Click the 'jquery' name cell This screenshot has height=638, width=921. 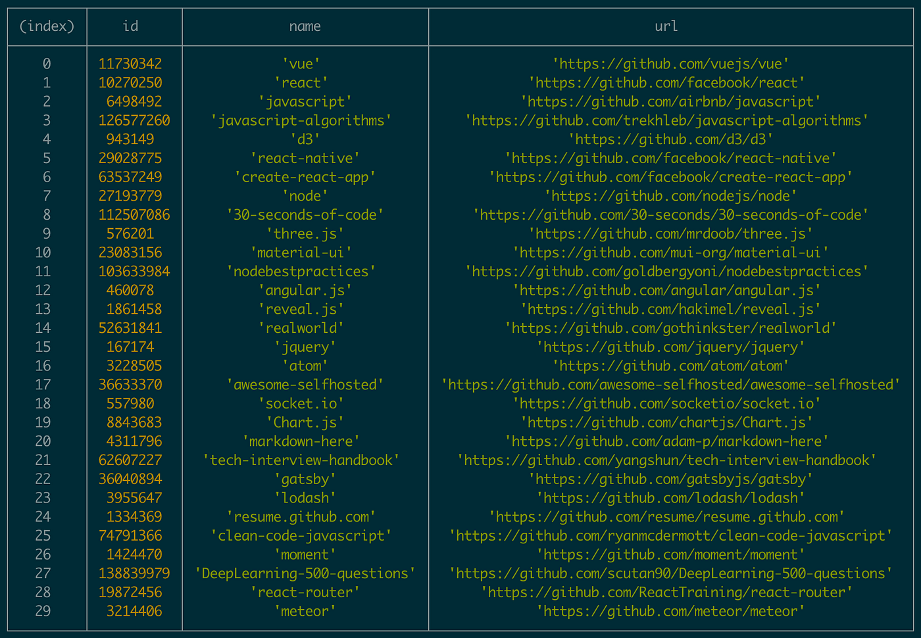click(305, 347)
